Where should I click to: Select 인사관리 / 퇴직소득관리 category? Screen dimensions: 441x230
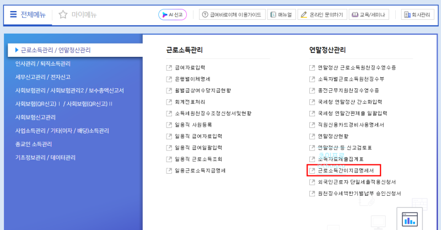click(43, 63)
